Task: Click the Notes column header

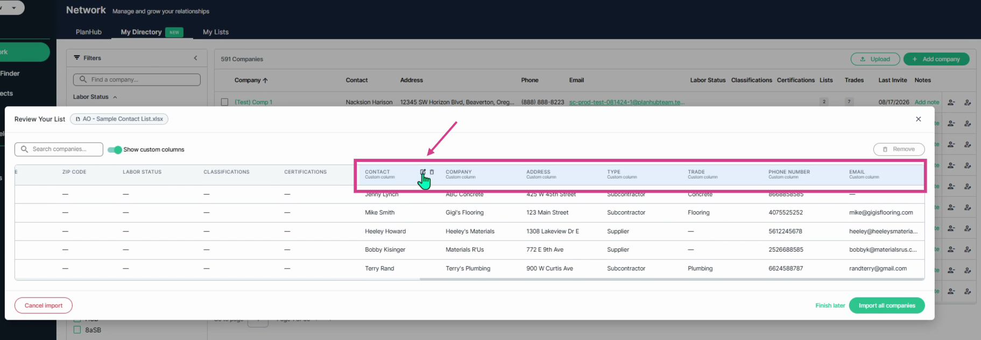Action: [x=922, y=80]
